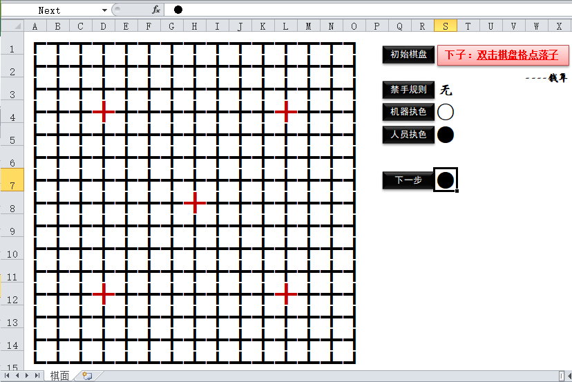Open the Name Box dropdown arrow
Viewport: 572px width, 382px height.
104,10
